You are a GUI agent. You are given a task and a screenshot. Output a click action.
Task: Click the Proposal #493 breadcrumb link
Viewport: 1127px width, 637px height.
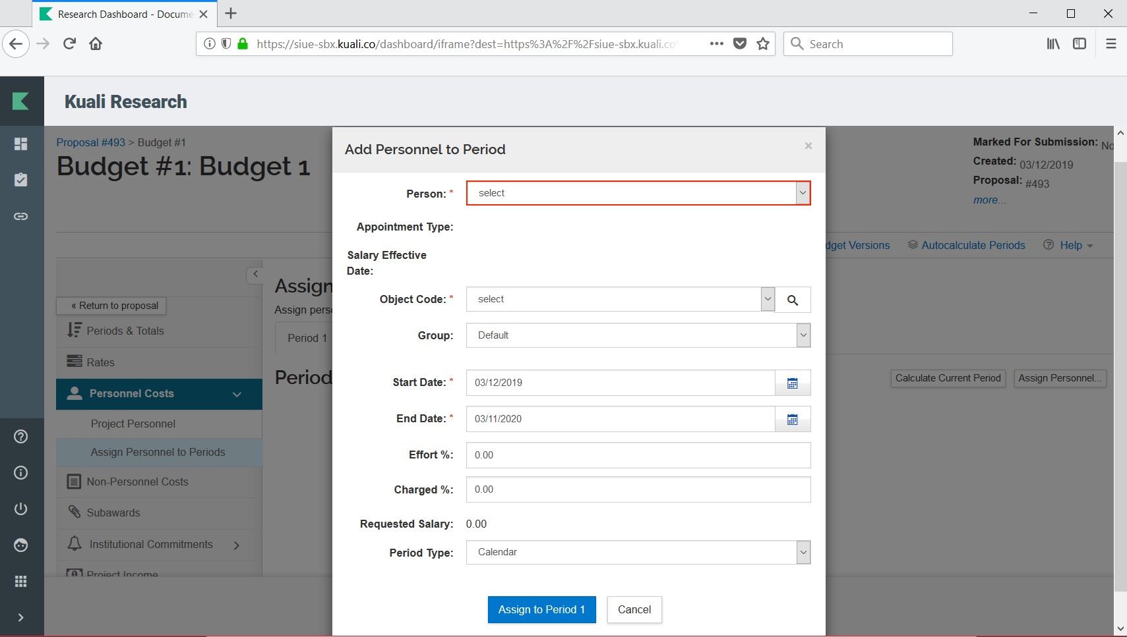[x=90, y=142]
